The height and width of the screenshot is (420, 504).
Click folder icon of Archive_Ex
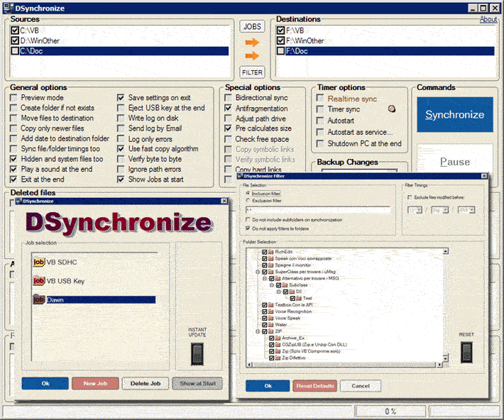point(278,338)
